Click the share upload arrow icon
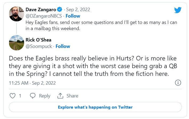 pyautogui.click(x=60, y=96)
